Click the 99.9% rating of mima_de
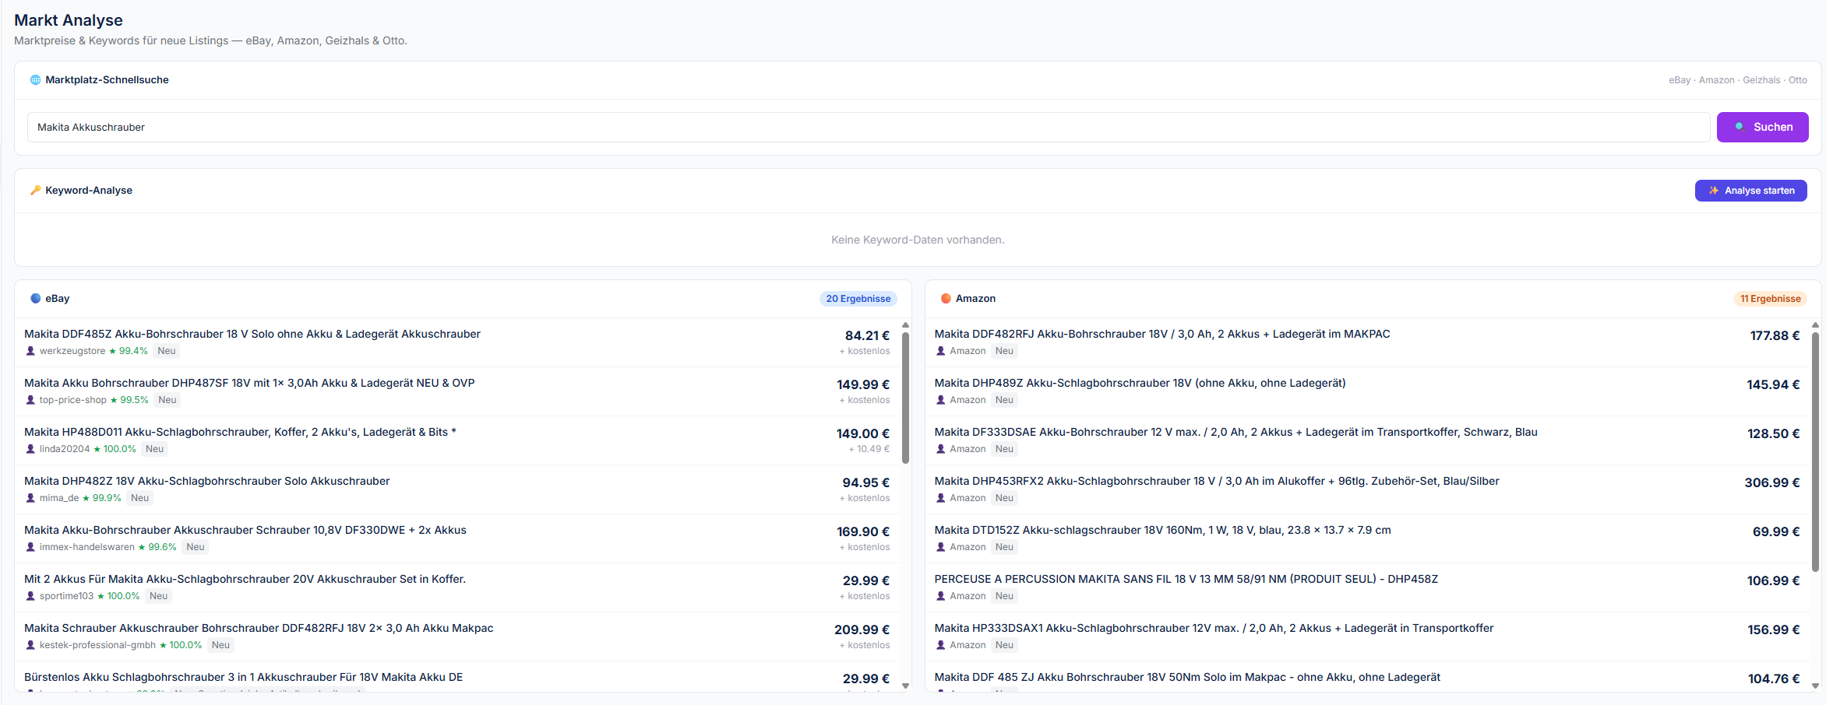 (102, 498)
